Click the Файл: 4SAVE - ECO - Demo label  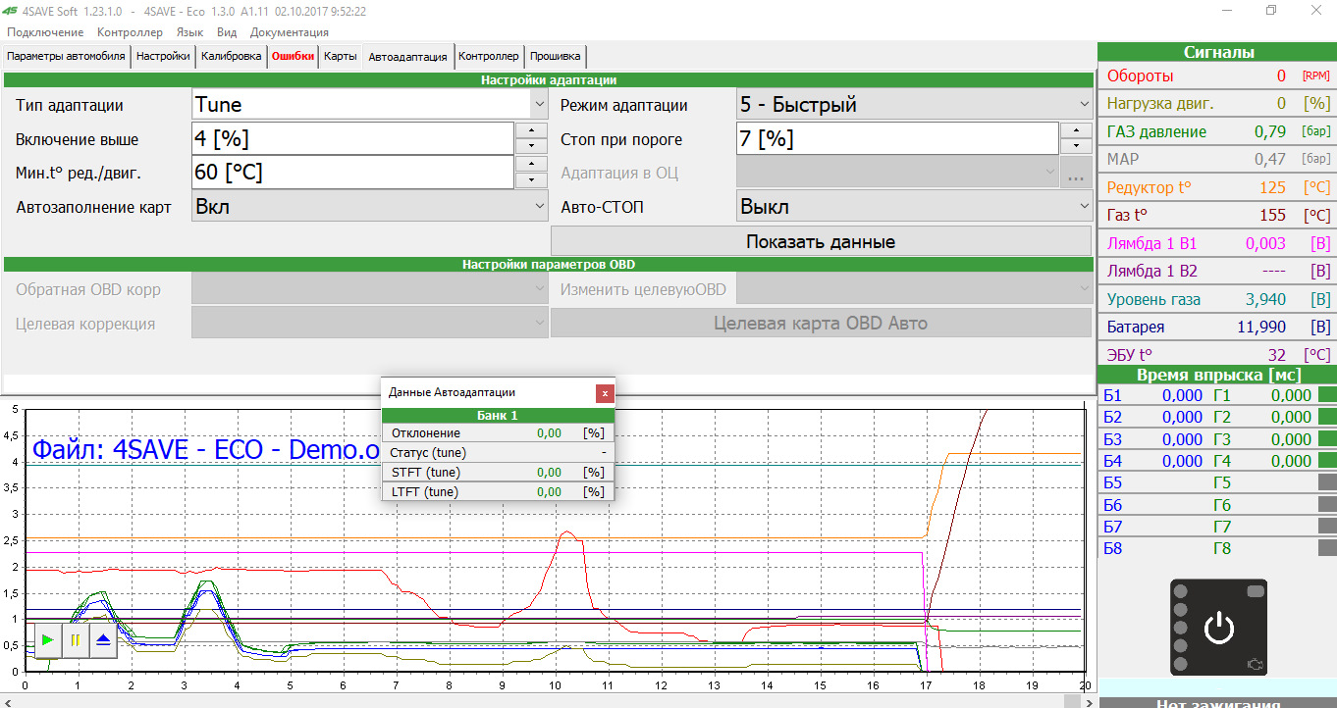click(x=206, y=449)
